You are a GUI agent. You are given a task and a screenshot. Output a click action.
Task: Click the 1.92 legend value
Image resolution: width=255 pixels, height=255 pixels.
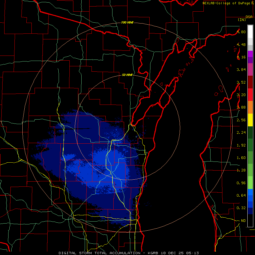[x=241, y=145]
